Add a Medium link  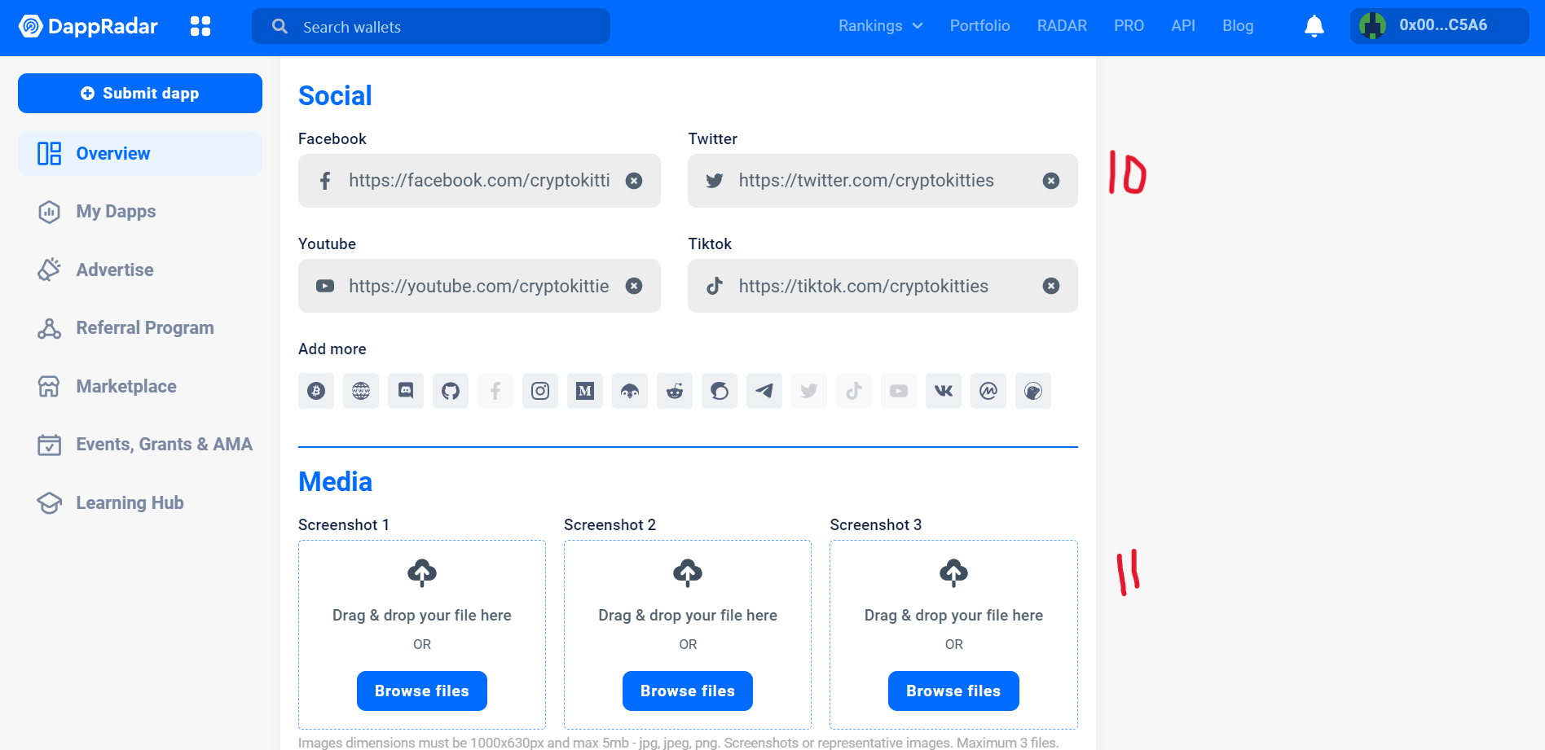(x=585, y=391)
